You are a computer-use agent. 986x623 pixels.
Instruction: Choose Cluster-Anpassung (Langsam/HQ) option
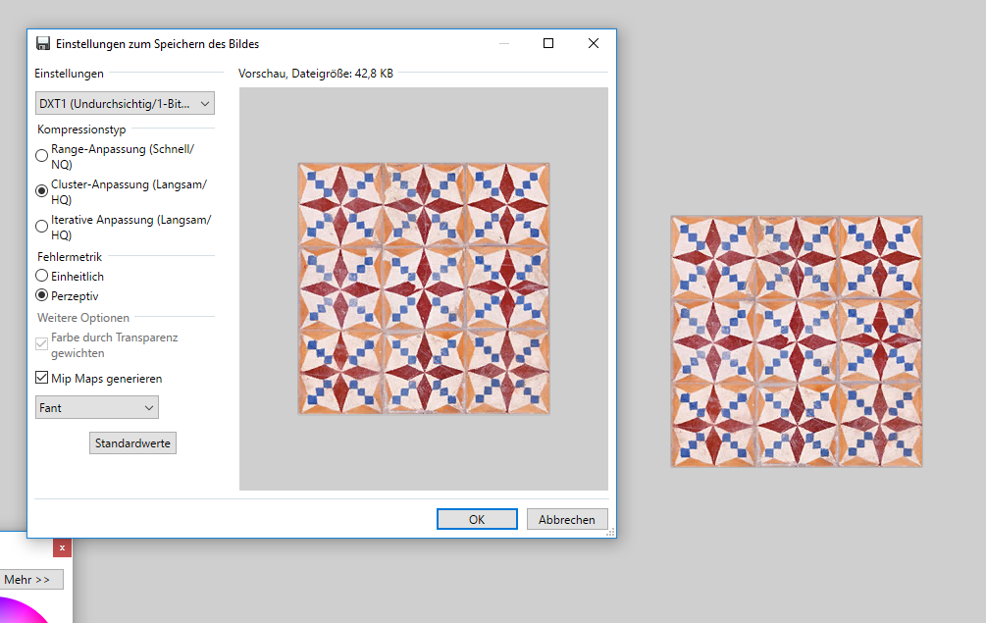pos(41,190)
